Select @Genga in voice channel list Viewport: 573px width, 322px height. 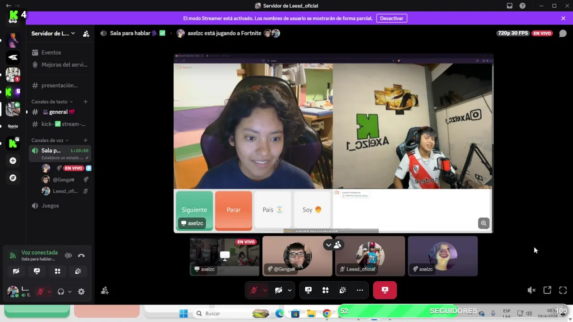(x=65, y=179)
